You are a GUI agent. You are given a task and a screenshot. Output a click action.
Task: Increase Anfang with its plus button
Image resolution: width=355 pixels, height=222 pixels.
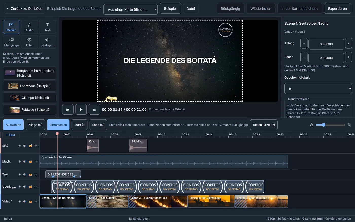(x=348, y=43)
